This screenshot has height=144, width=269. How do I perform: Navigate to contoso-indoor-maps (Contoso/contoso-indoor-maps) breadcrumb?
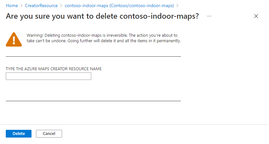(119, 6)
